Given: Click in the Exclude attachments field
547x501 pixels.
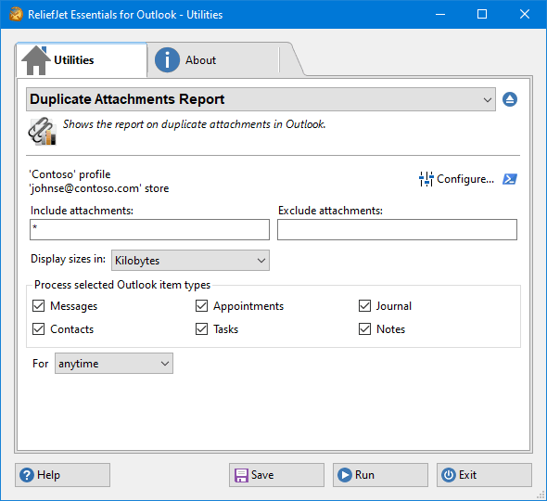Looking at the screenshot, I should coord(397,230).
